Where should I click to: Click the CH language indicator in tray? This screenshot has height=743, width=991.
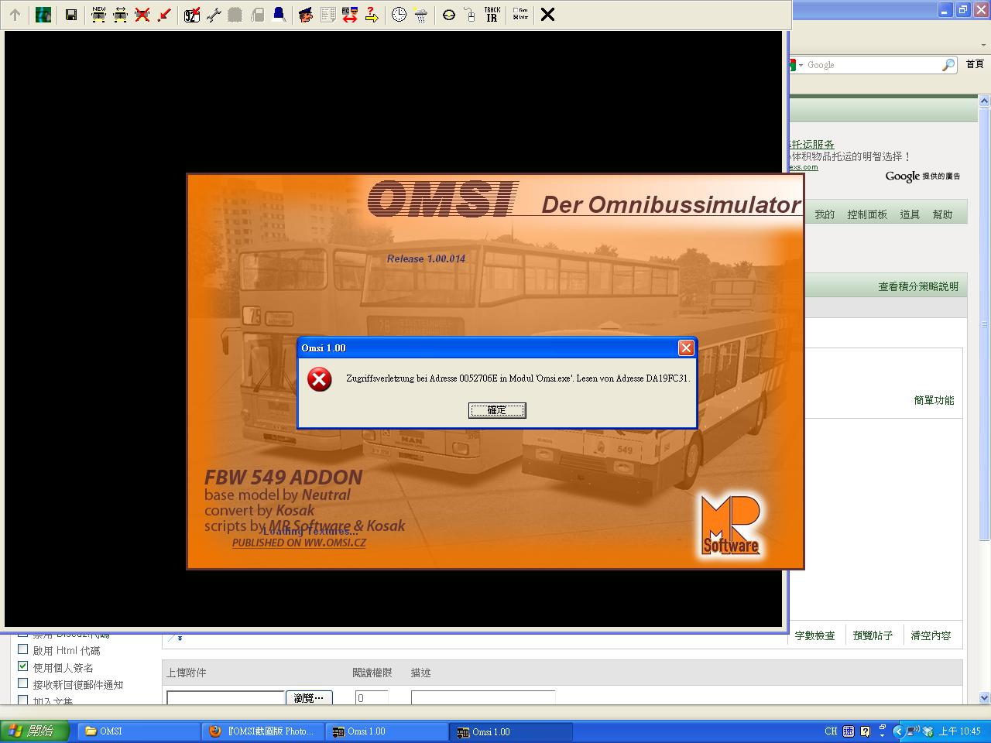(x=831, y=731)
